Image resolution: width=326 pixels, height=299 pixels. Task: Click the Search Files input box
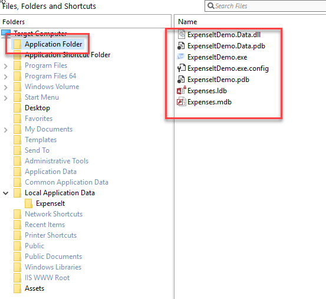click(265, 6)
